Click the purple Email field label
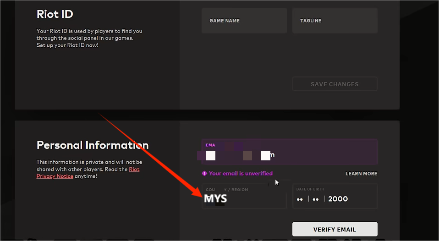The height and width of the screenshot is (241, 439). tap(210, 145)
